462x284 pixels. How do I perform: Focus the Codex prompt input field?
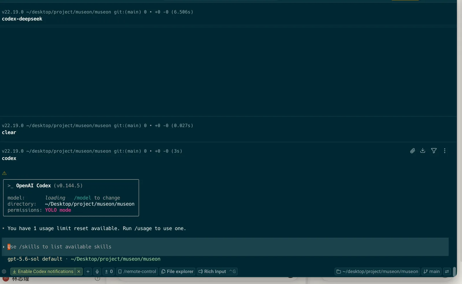pyautogui.click(x=225, y=247)
